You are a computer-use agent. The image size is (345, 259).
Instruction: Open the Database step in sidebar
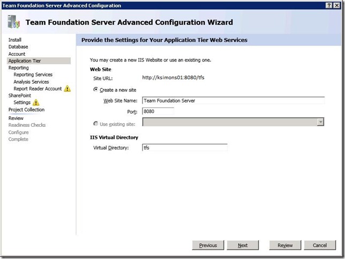pyautogui.click(x=18, y=47)
